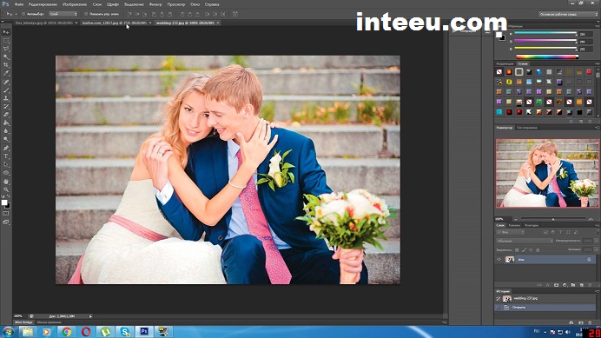Select the Zoom tool
The width and height of the screenshot is (601, 338).
pos(6,189)
